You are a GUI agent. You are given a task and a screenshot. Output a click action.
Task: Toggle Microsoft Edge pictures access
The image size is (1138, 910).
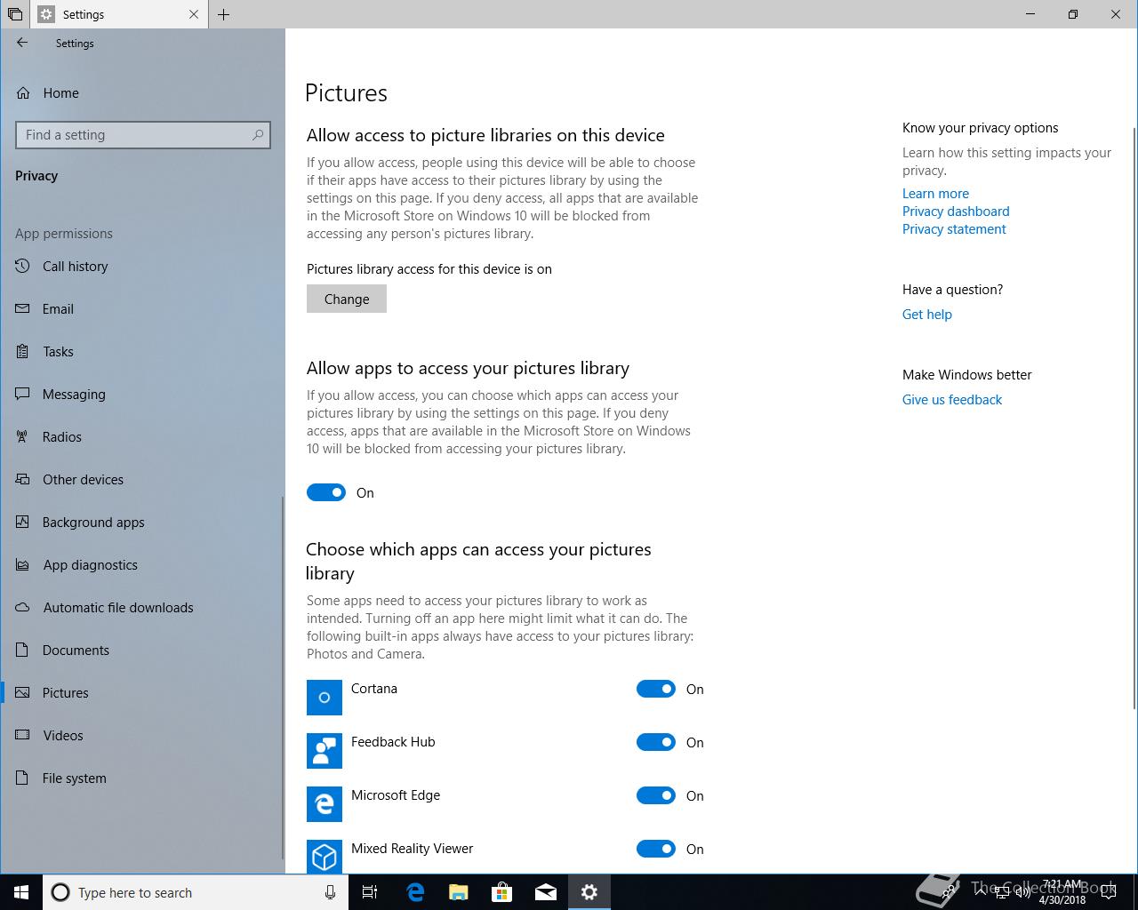pos(656,795)
